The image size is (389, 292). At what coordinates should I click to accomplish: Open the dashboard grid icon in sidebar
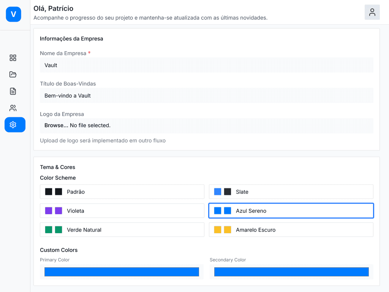(13, 58)
